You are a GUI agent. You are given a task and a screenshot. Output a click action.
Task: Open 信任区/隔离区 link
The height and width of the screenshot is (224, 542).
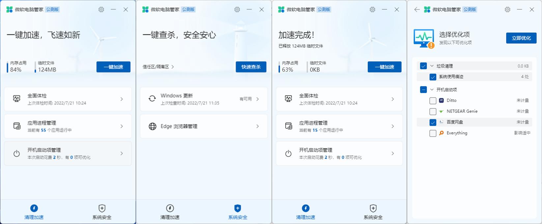[x=158, y=67]
